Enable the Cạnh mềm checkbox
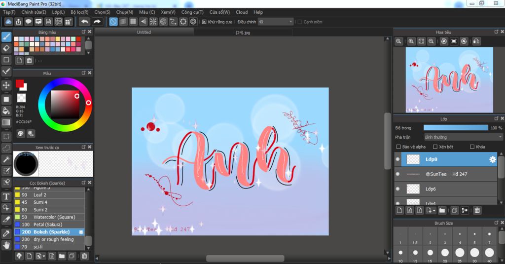 300,22
